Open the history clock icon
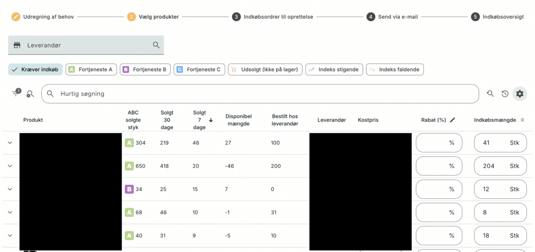The width and height of the screenshot is (535, 252). pos(505,94)
